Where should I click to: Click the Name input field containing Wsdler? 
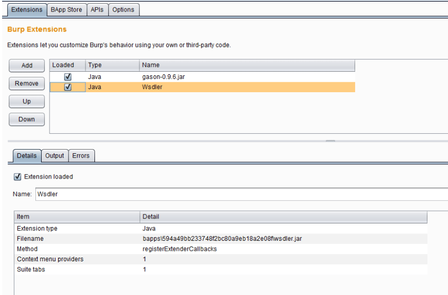242,194
